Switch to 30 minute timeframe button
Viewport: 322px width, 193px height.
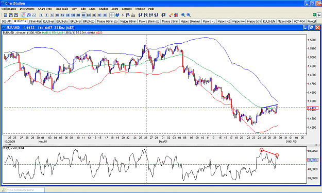coord(68,15)
